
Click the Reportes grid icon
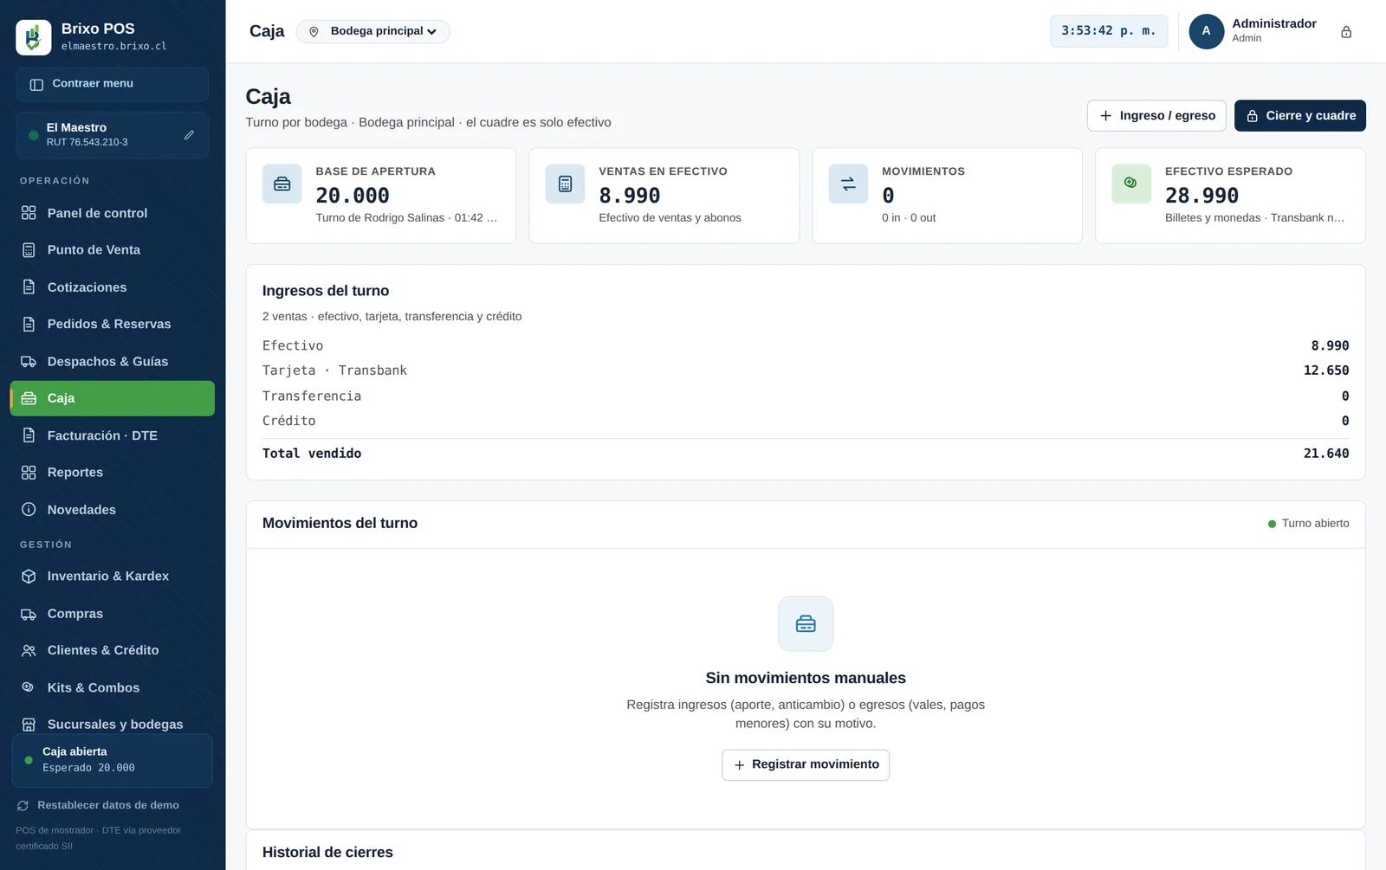click(x=29, y=473)
